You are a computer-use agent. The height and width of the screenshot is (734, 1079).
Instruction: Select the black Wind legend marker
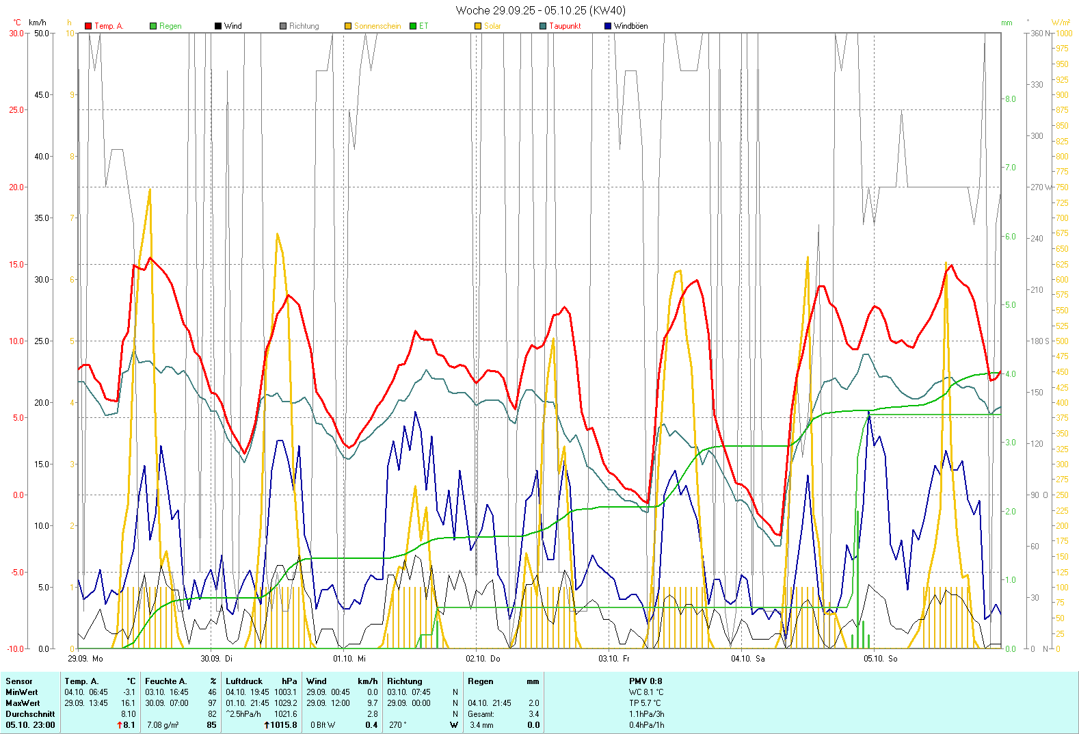tap(218, 26)
